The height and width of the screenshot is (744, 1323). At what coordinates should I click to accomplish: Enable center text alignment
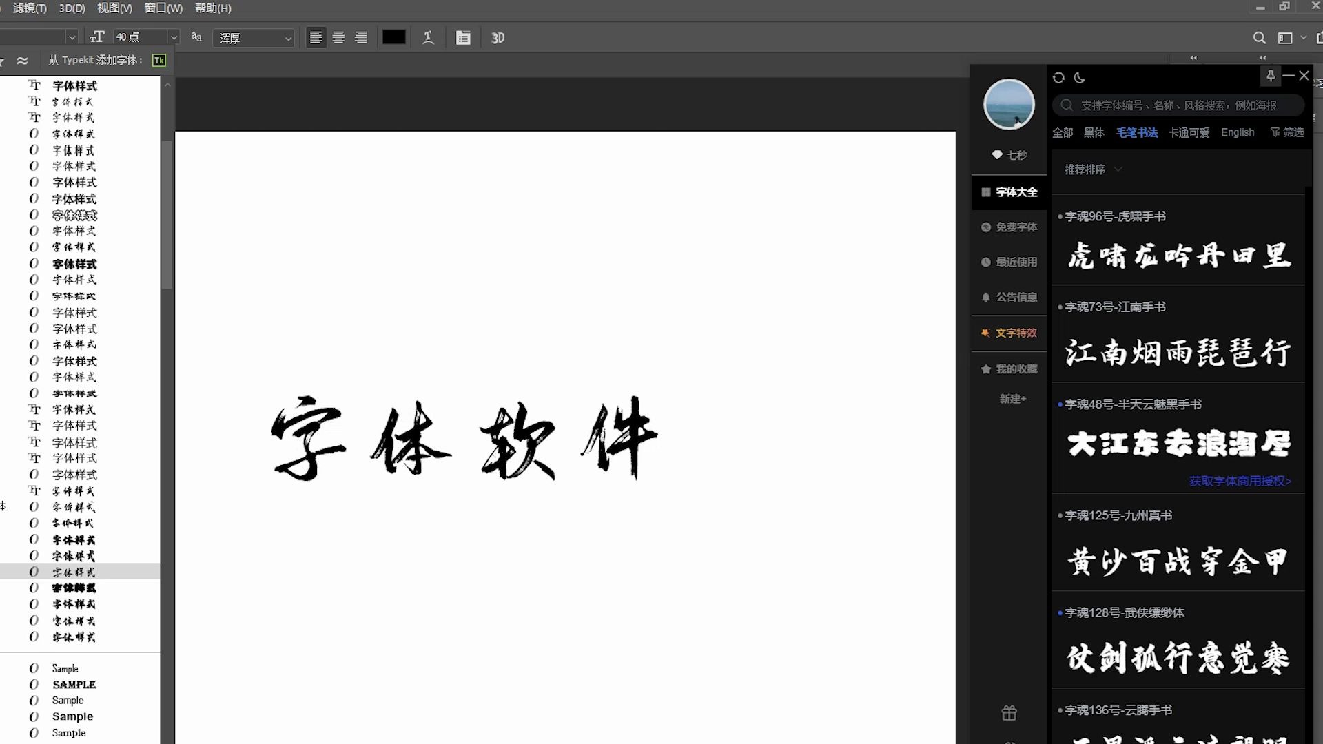click(338, 37)
